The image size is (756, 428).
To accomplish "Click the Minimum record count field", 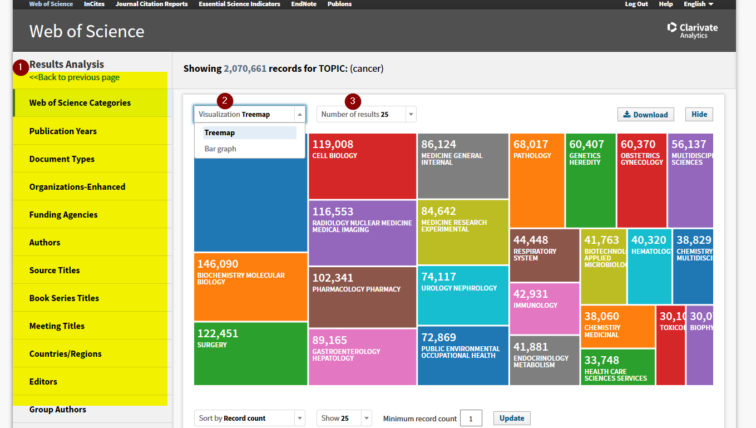I will point(471,419).
